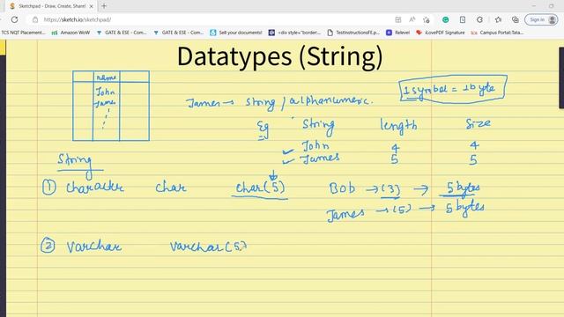
Task: Open first GATE & ESE bookmark
Action: click(x=122, y=33)
